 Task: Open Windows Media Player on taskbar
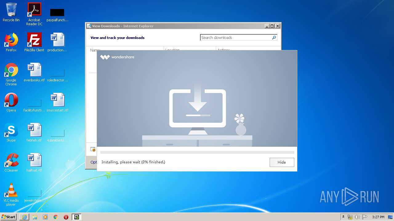pos(45,217)
